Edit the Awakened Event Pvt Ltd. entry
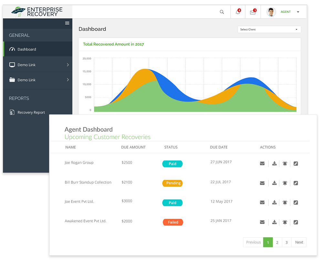 (296, 222)
